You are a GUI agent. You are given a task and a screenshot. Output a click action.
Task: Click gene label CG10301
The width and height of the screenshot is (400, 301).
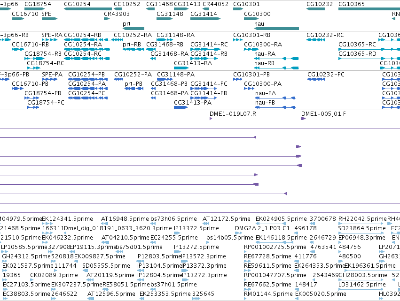click(x=246, y=4)
